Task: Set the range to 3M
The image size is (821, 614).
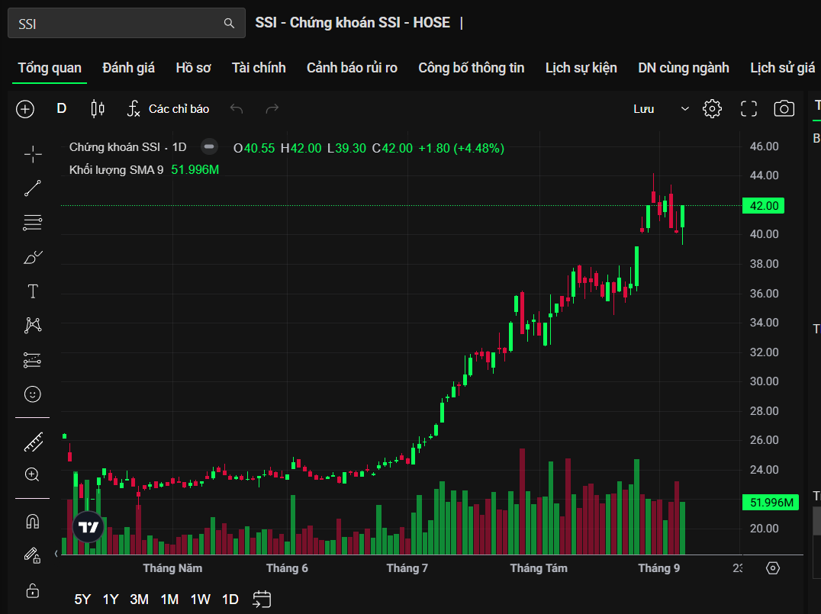Action: [x=140, y=600]
